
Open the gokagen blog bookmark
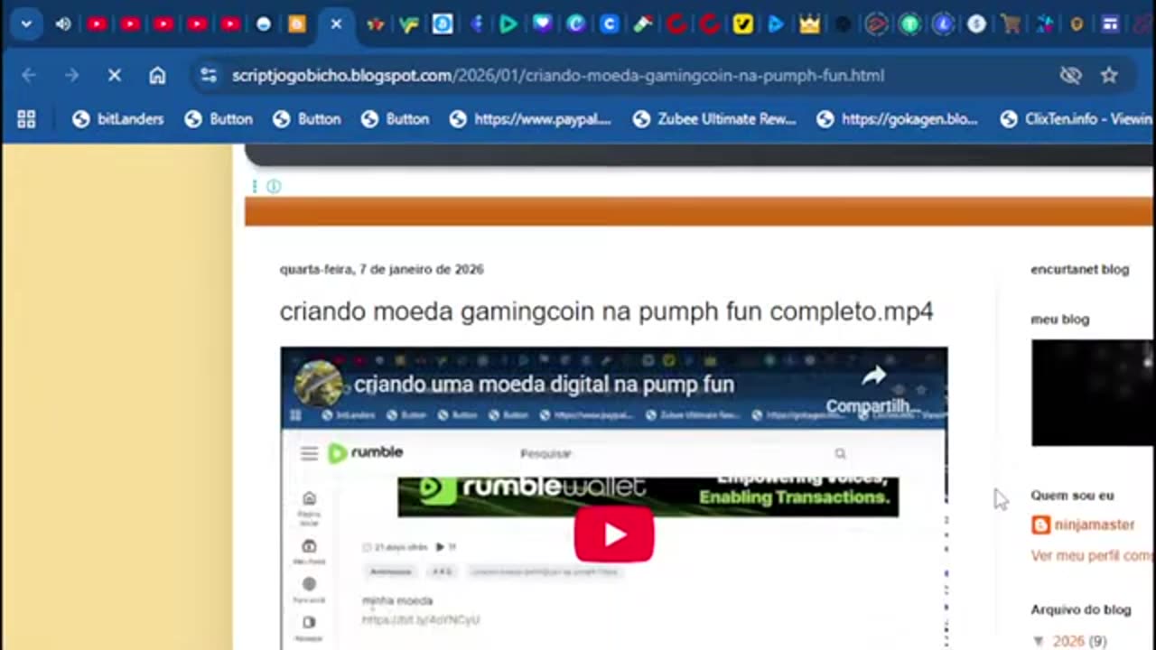click(898, 119)
